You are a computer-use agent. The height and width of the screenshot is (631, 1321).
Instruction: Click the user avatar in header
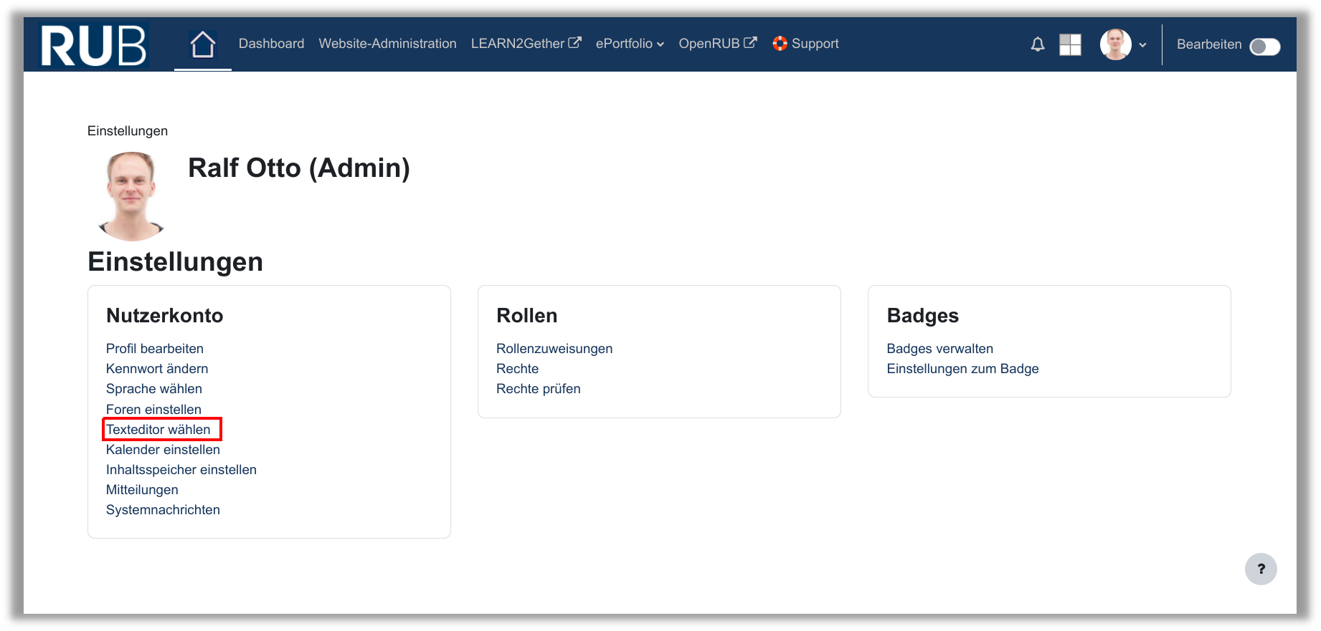pos(1115,44)
